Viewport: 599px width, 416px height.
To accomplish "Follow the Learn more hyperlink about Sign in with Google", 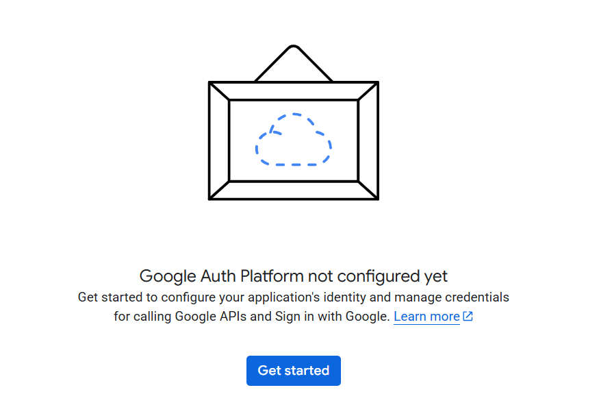I will click(x=426, y=317).
